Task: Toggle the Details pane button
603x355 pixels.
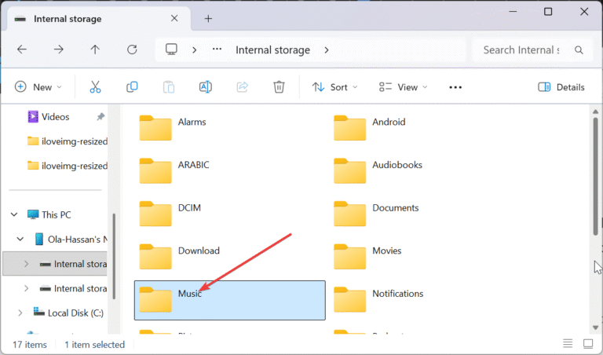Action: coord(561,87)
